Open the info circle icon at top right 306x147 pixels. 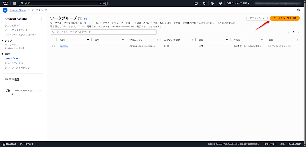(x=299, y=10)
